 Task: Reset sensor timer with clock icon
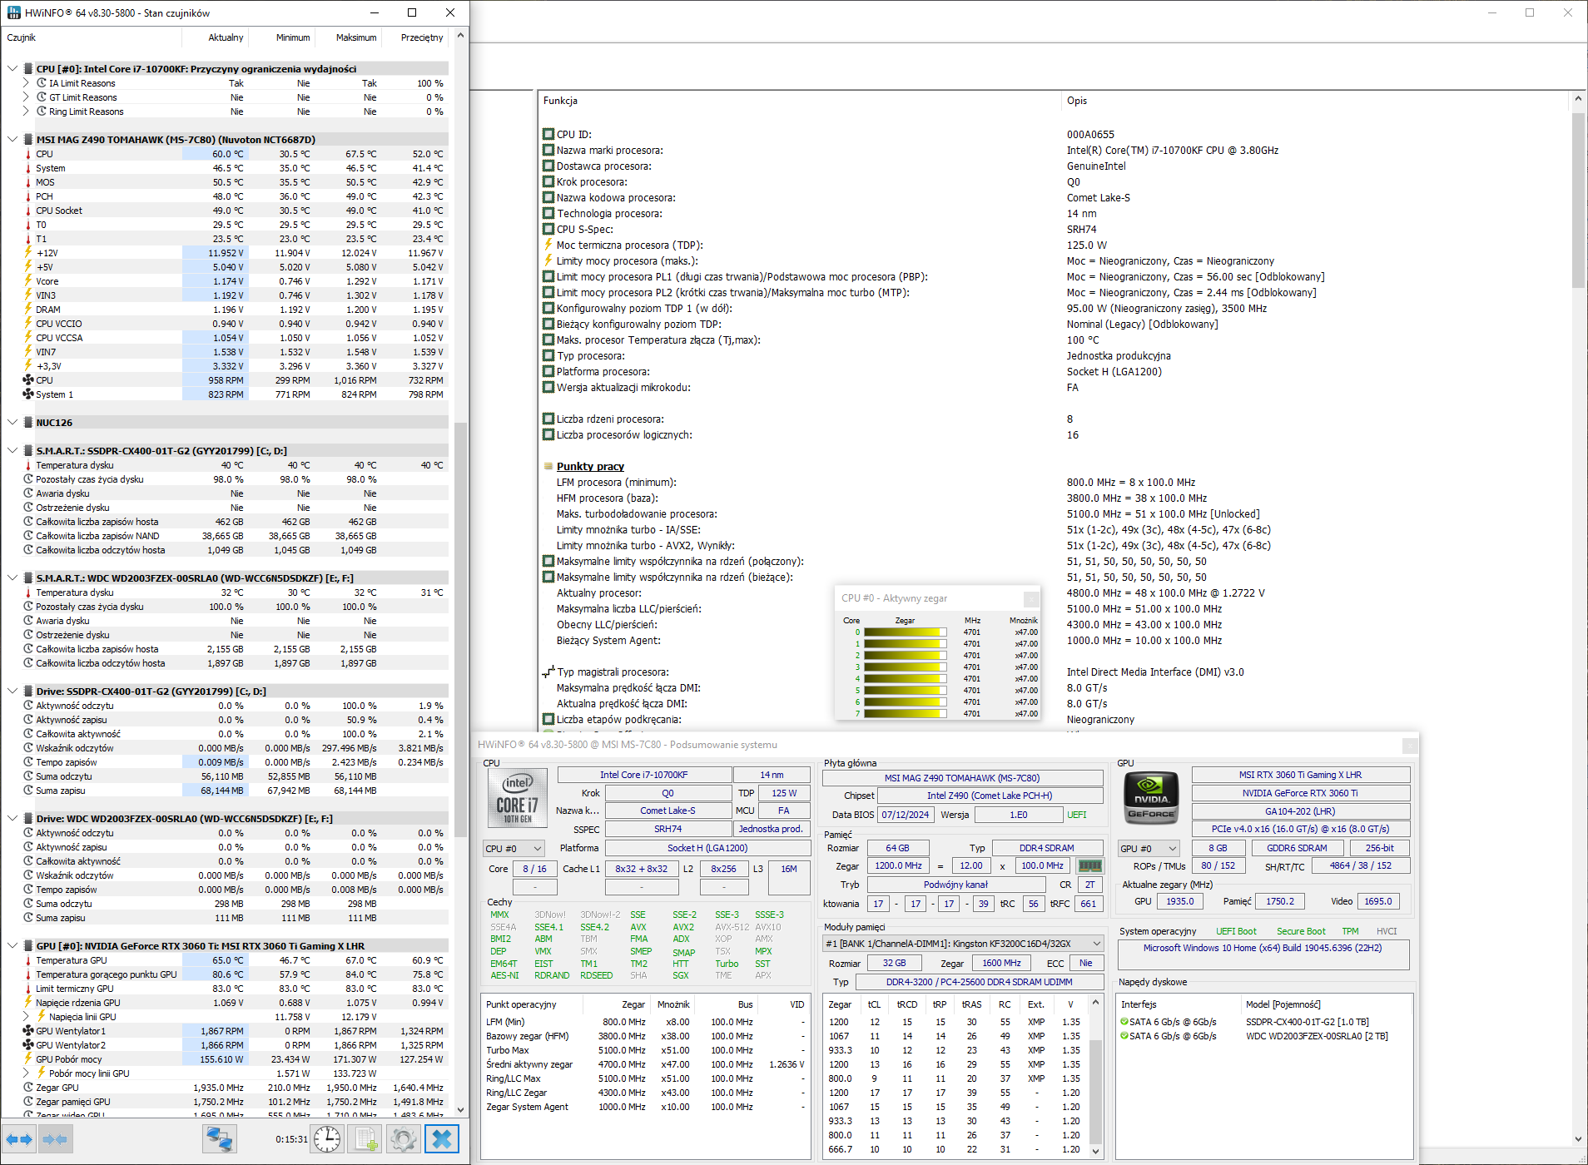tap(327, 1139)
